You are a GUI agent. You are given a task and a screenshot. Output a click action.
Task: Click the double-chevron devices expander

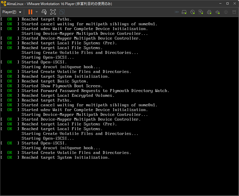pos(176,12)
